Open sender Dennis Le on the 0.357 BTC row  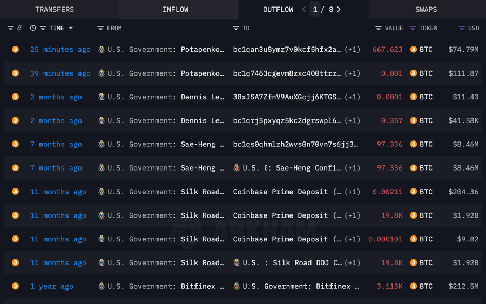click(202, 120)
